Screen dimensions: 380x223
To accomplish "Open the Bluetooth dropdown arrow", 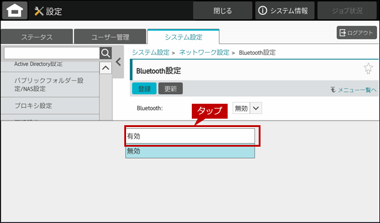I will [x=256, y=108].
